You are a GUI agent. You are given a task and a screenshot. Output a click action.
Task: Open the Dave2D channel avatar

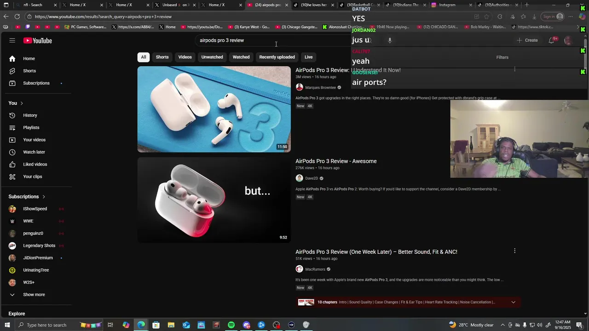coord(300,178)
